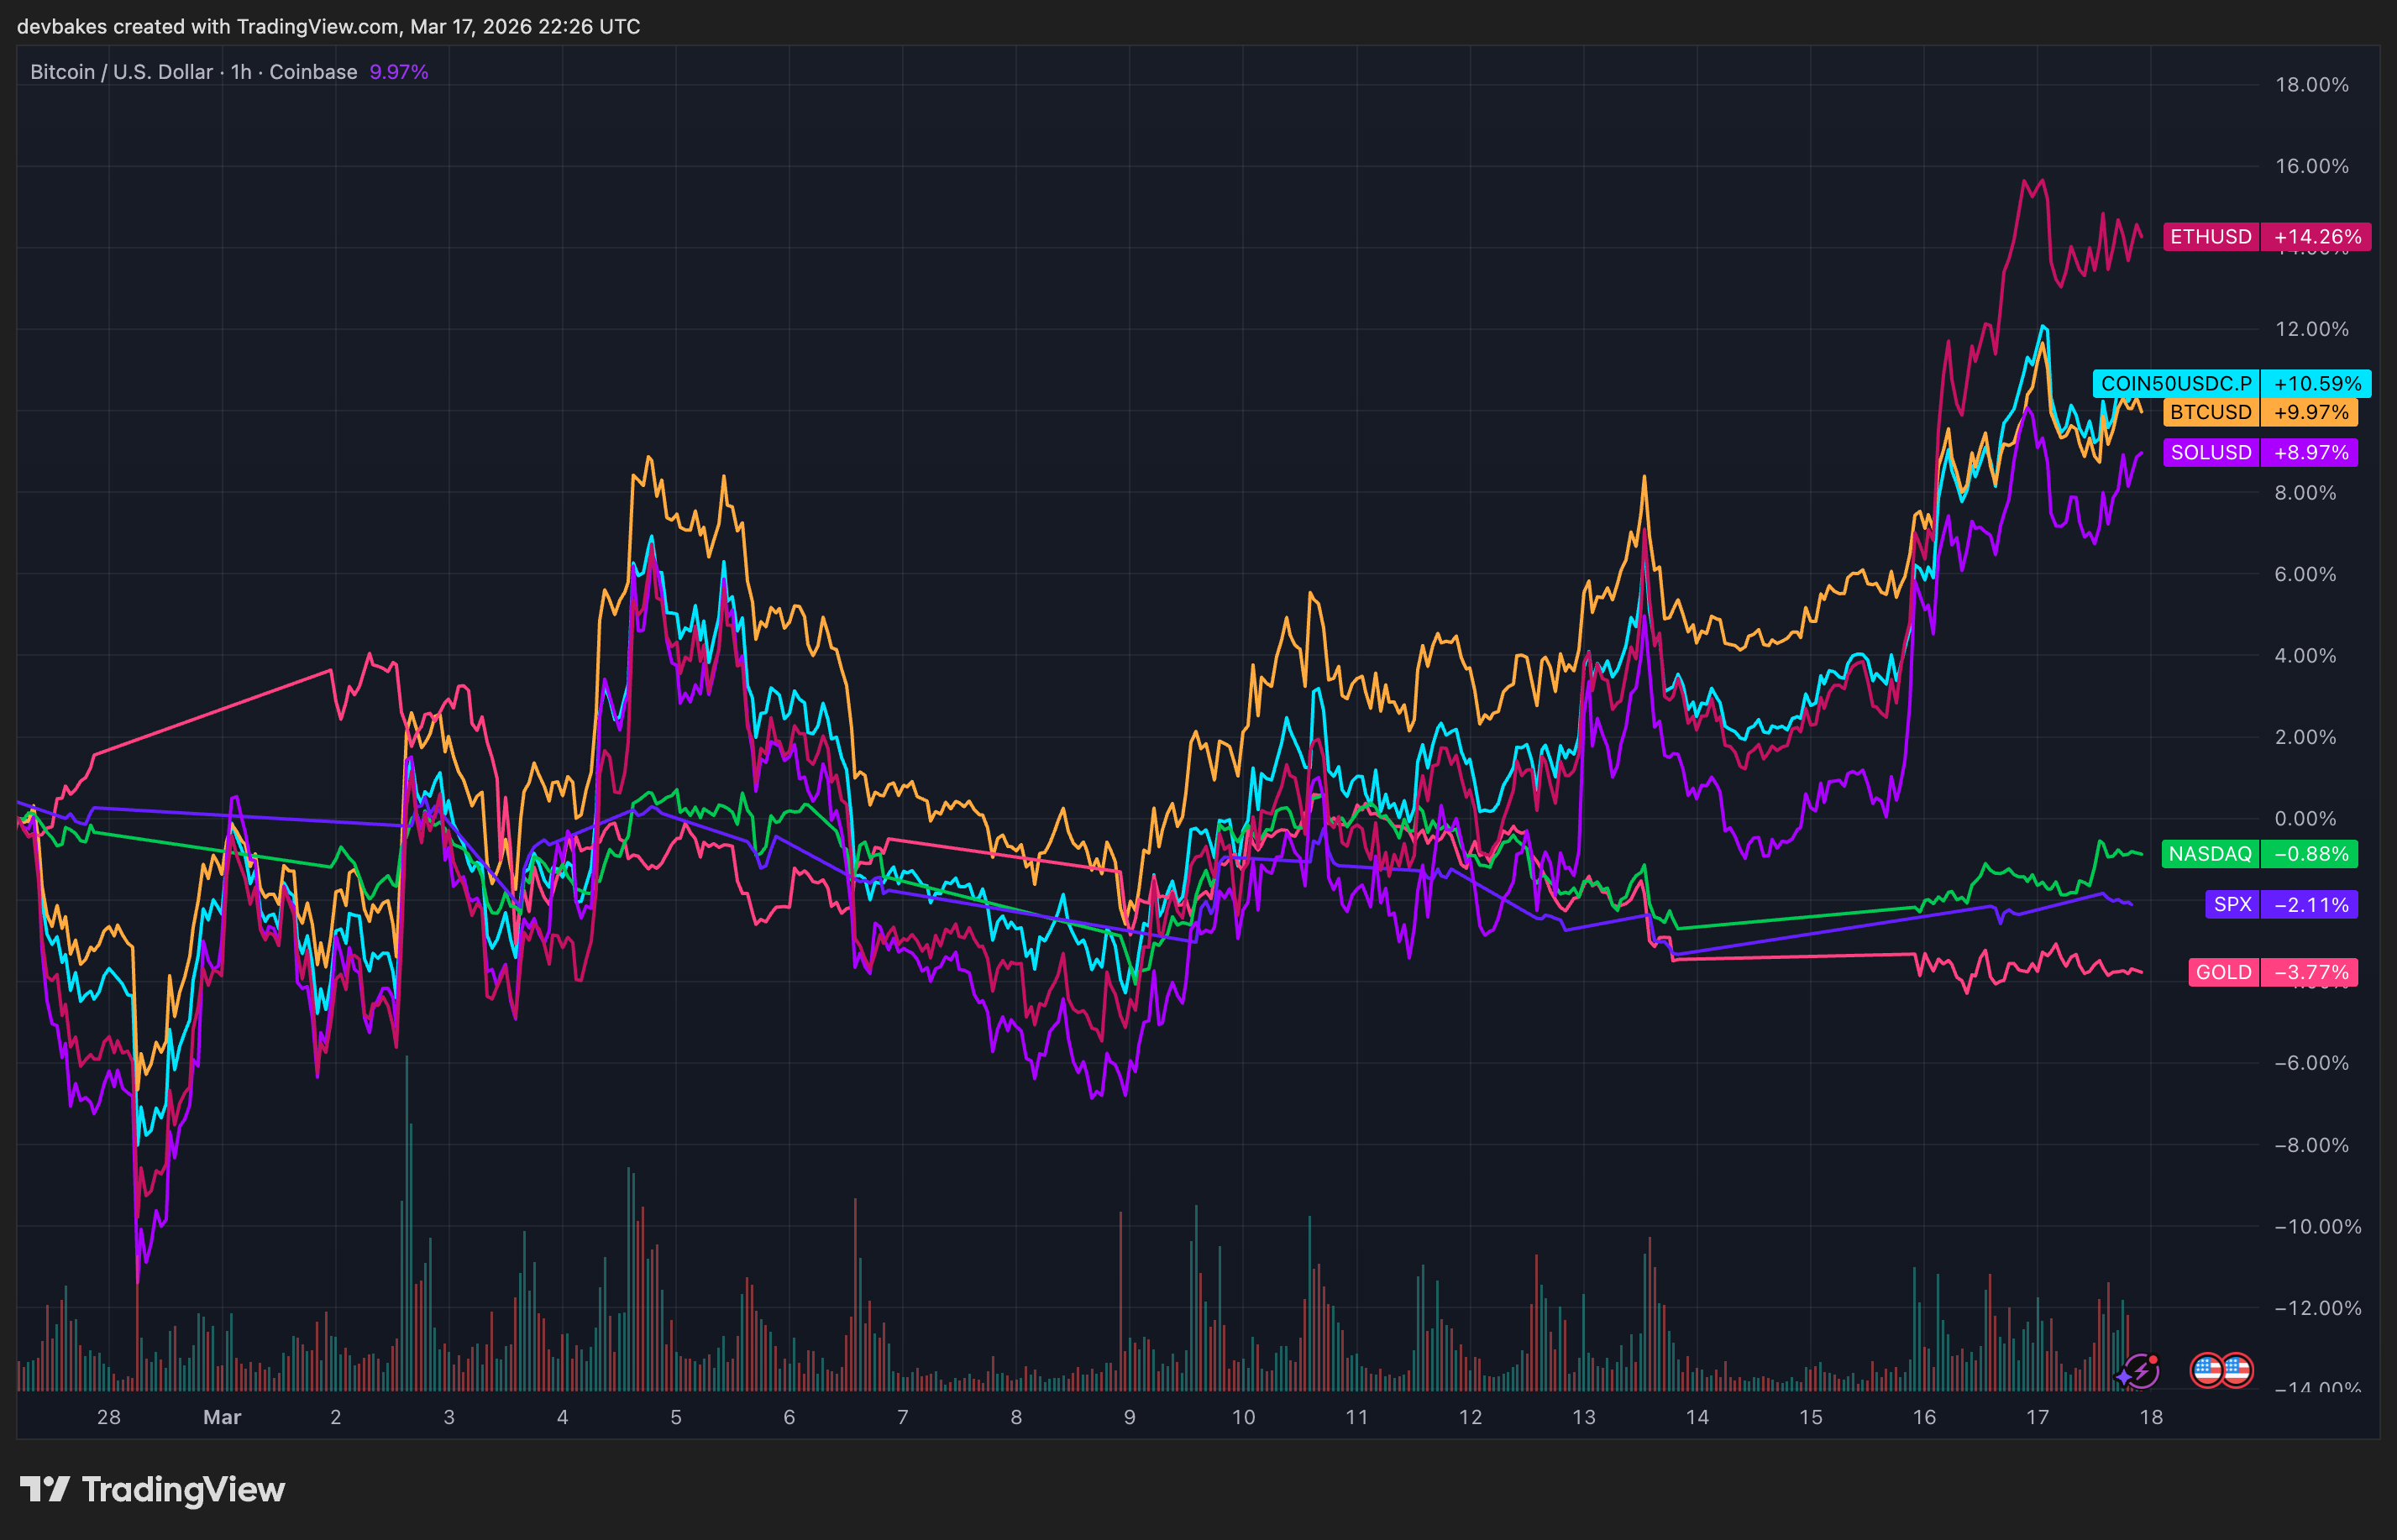Click the 0.00% level on price scale
This screenshot has width=2397, height=1540.
(2305, 819)
